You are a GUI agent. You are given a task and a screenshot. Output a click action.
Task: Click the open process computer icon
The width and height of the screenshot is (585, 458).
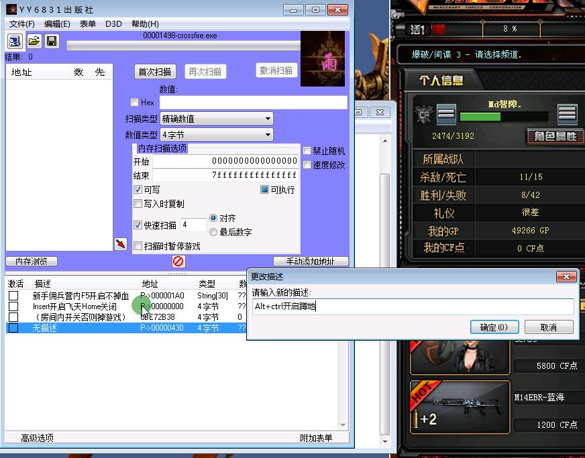pyautogui.click(x=15, y=41)
